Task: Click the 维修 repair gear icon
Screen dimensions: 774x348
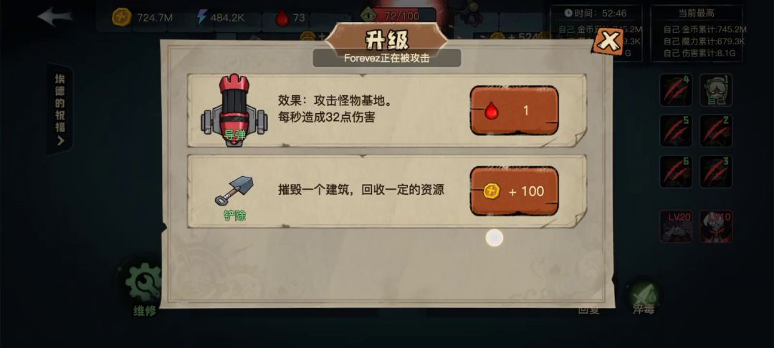Action: click(143, 283)
